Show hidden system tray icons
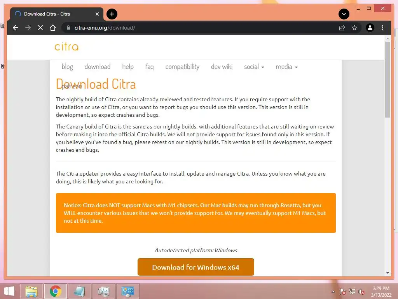 tap(333, 292)
